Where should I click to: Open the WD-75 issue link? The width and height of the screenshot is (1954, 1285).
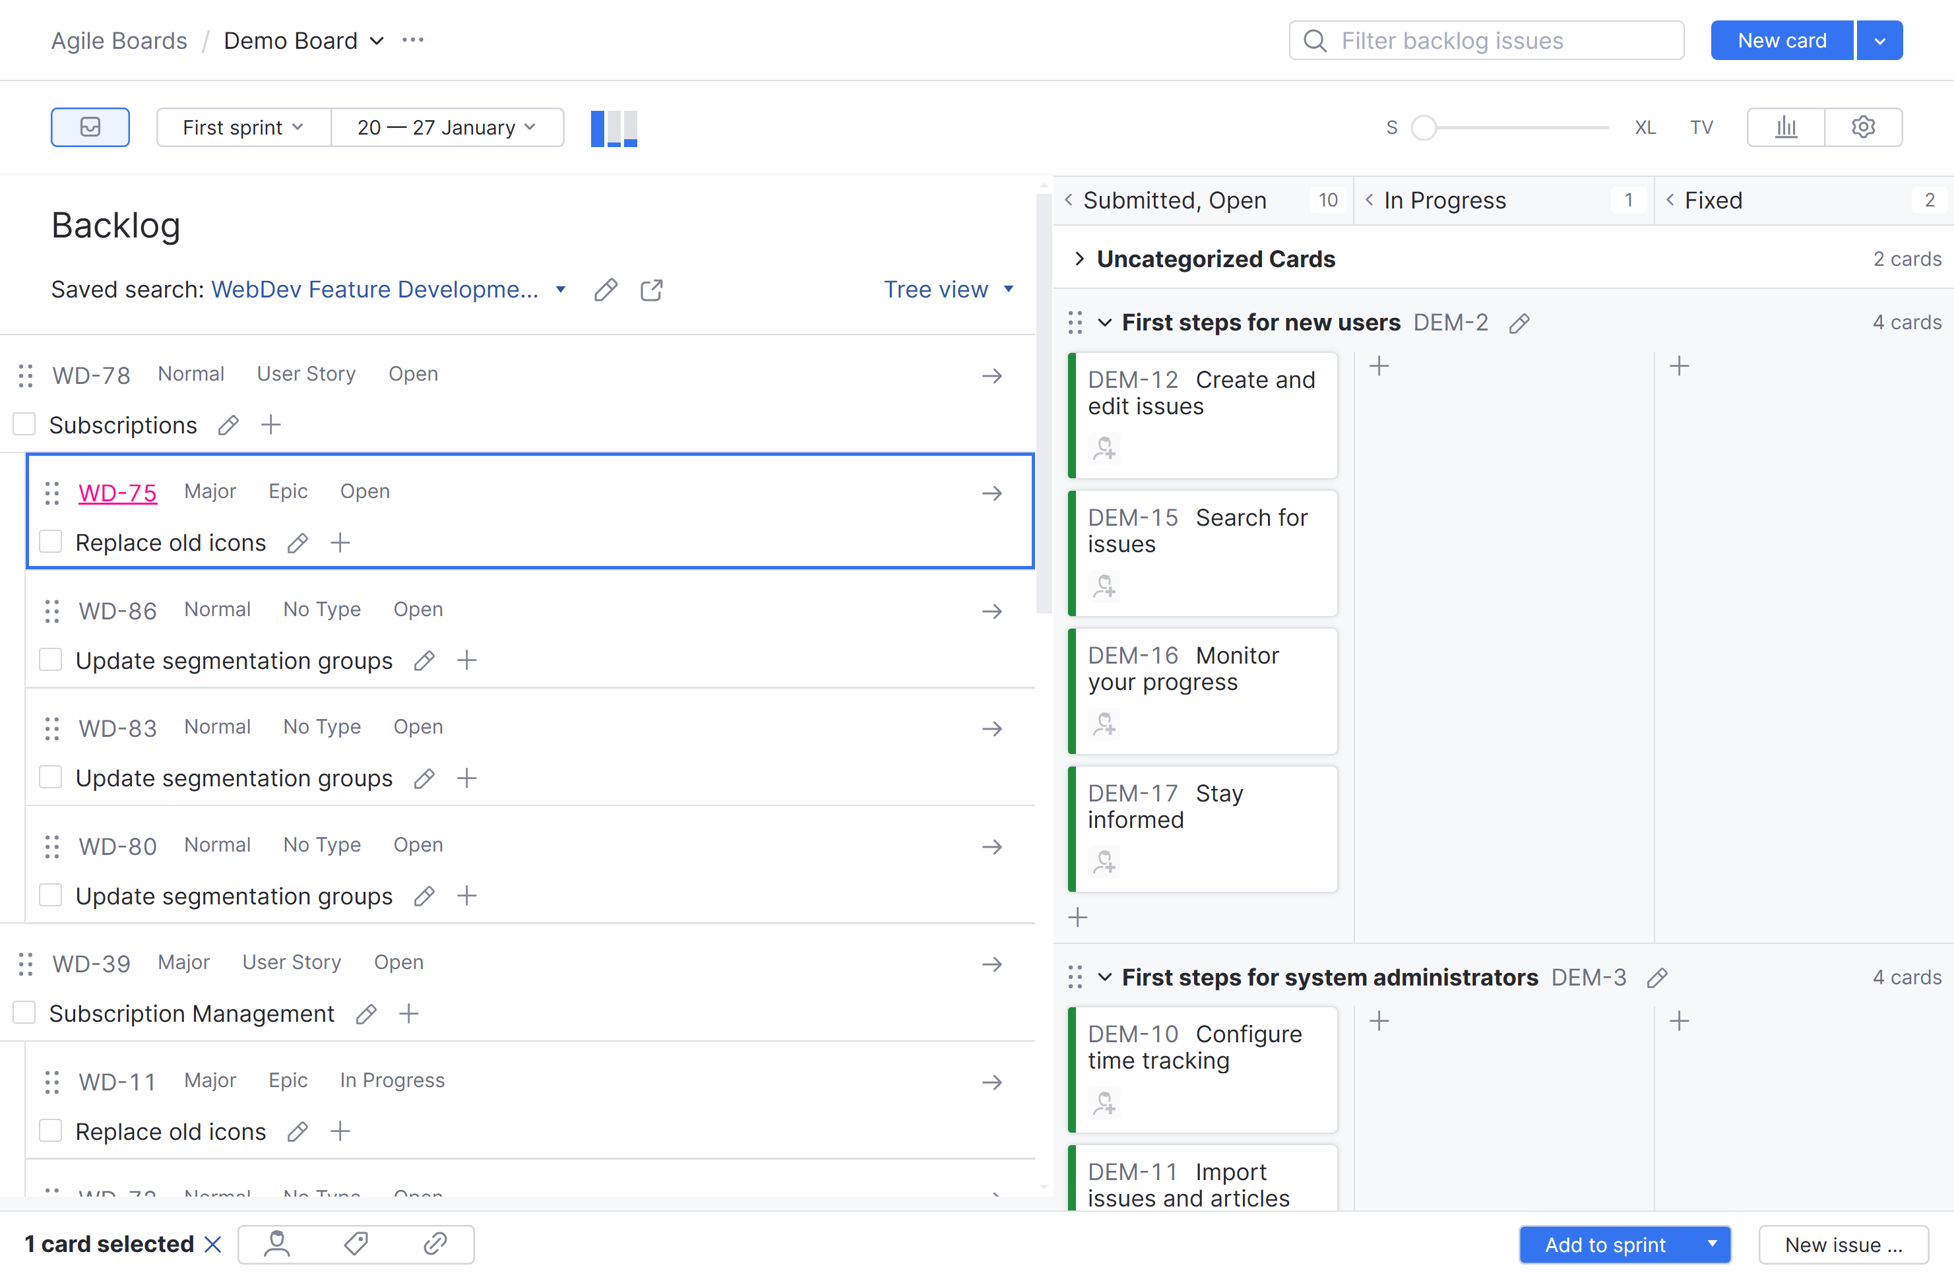(117, 493)
